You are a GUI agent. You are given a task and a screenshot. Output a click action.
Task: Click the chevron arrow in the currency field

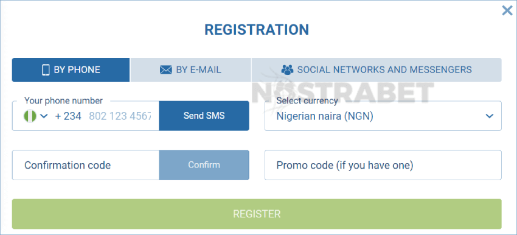point(489,116)
